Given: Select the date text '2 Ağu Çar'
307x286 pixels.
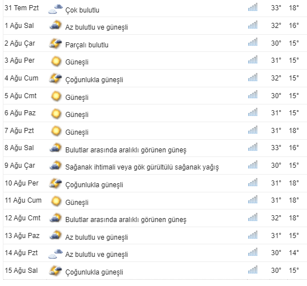Looking at the screenshot, I should [20, 43].
